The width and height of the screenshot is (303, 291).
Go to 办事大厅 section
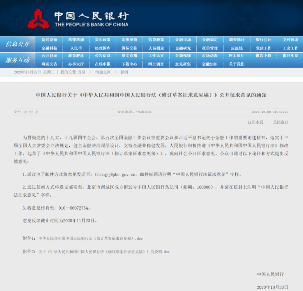pos(76,64)
